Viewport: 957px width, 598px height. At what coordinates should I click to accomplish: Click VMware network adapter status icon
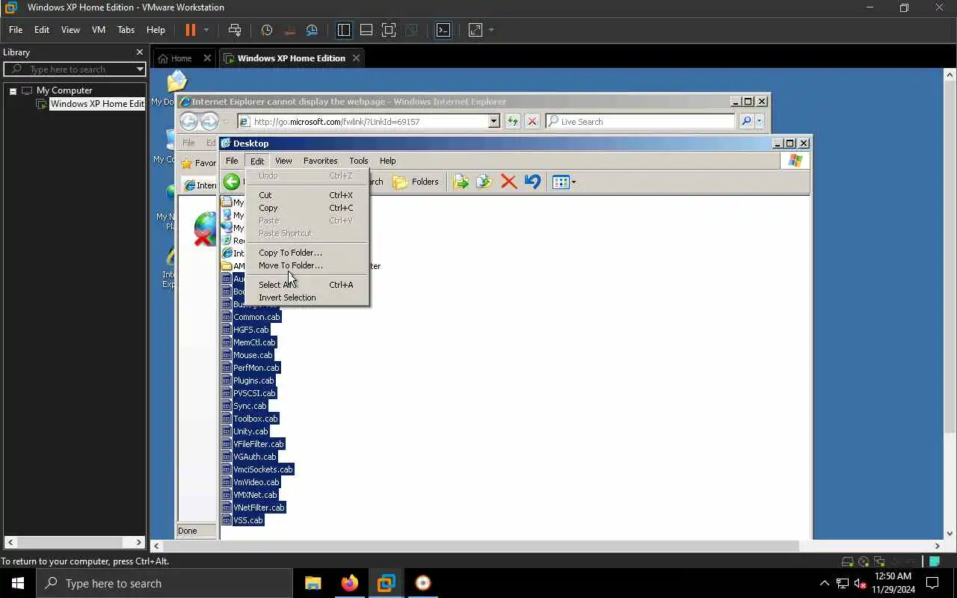pos(879,561)
